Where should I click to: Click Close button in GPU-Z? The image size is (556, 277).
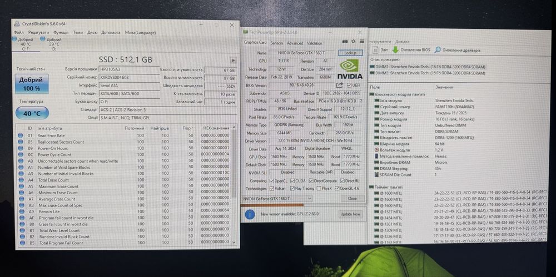[x=353, y=199]
